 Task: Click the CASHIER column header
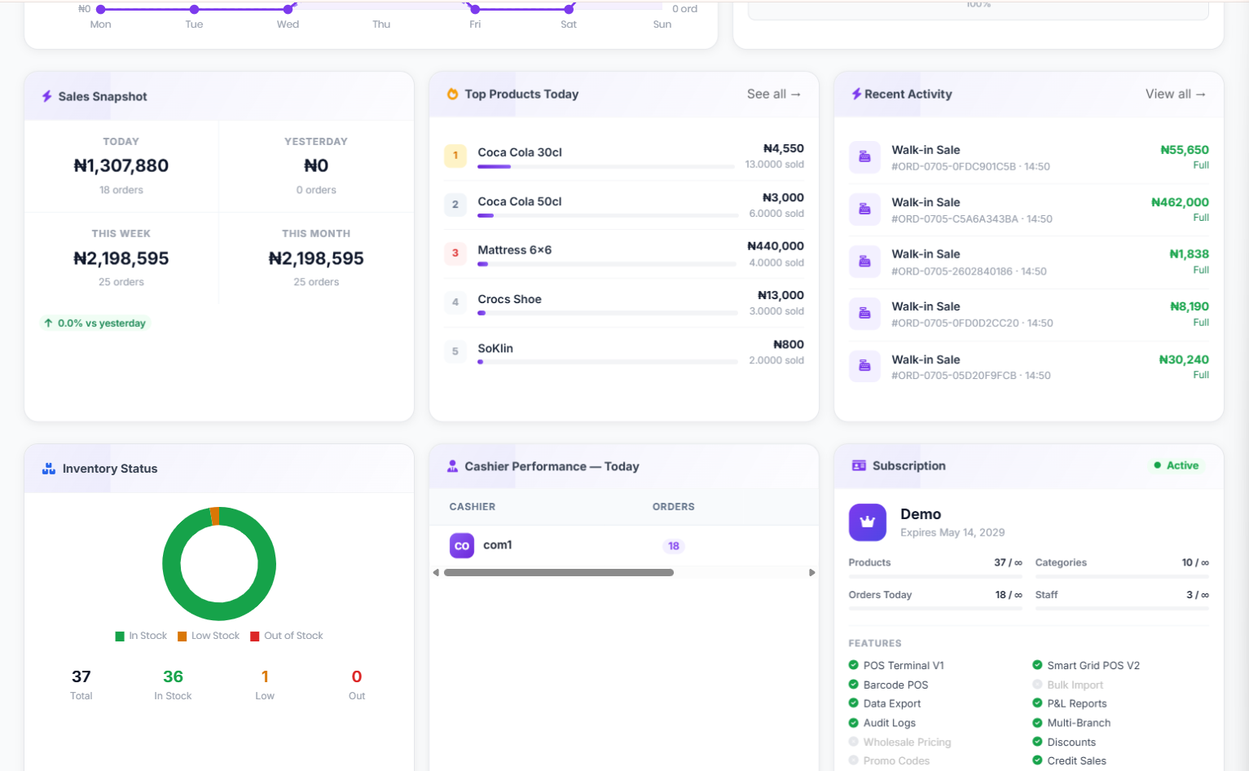pyautogui.click(x=473, y=507)
